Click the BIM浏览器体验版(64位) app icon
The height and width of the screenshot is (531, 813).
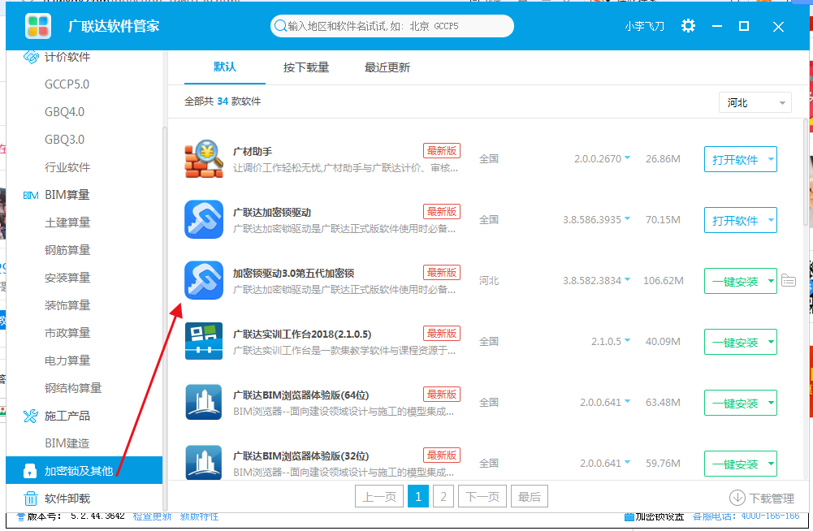[x=205, y=402]
